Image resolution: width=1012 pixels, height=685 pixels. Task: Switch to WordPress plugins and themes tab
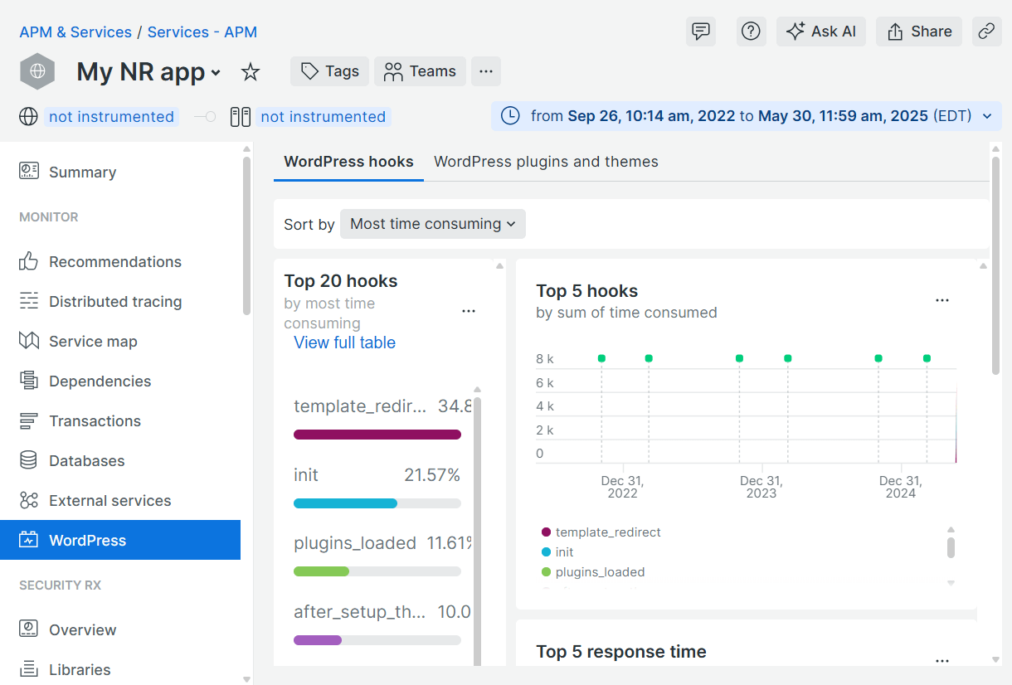546,162
